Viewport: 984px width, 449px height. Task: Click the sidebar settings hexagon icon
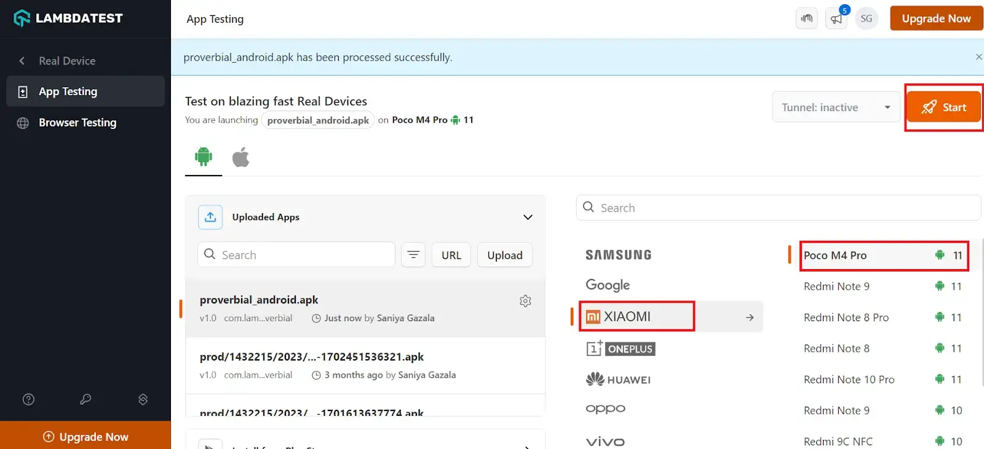coord(143,400)
